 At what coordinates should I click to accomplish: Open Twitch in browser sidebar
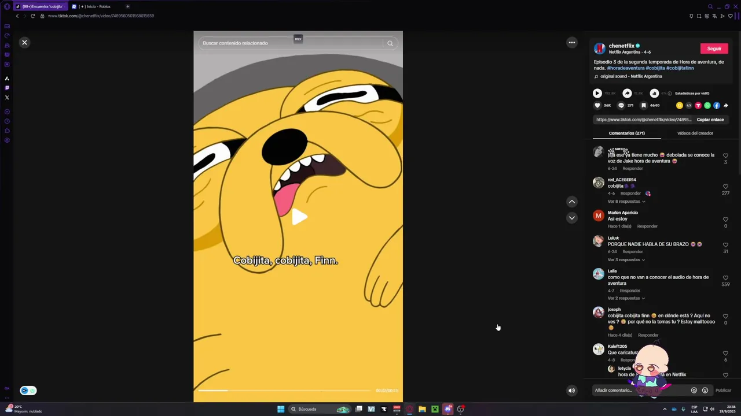point(7,88)
